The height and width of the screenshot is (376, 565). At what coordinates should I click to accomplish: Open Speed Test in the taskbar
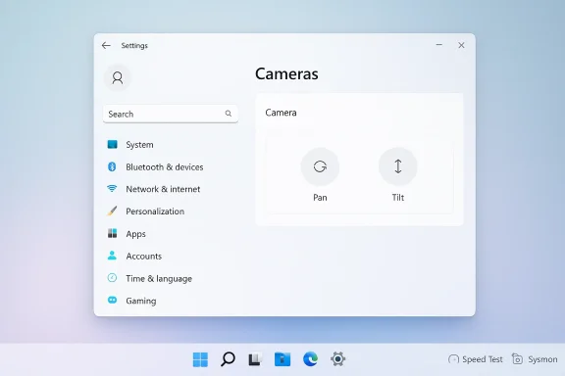pyautogui.click(x=476, y=359)
